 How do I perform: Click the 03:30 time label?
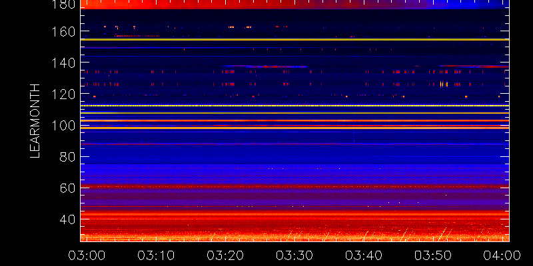[x=294, y=255]
